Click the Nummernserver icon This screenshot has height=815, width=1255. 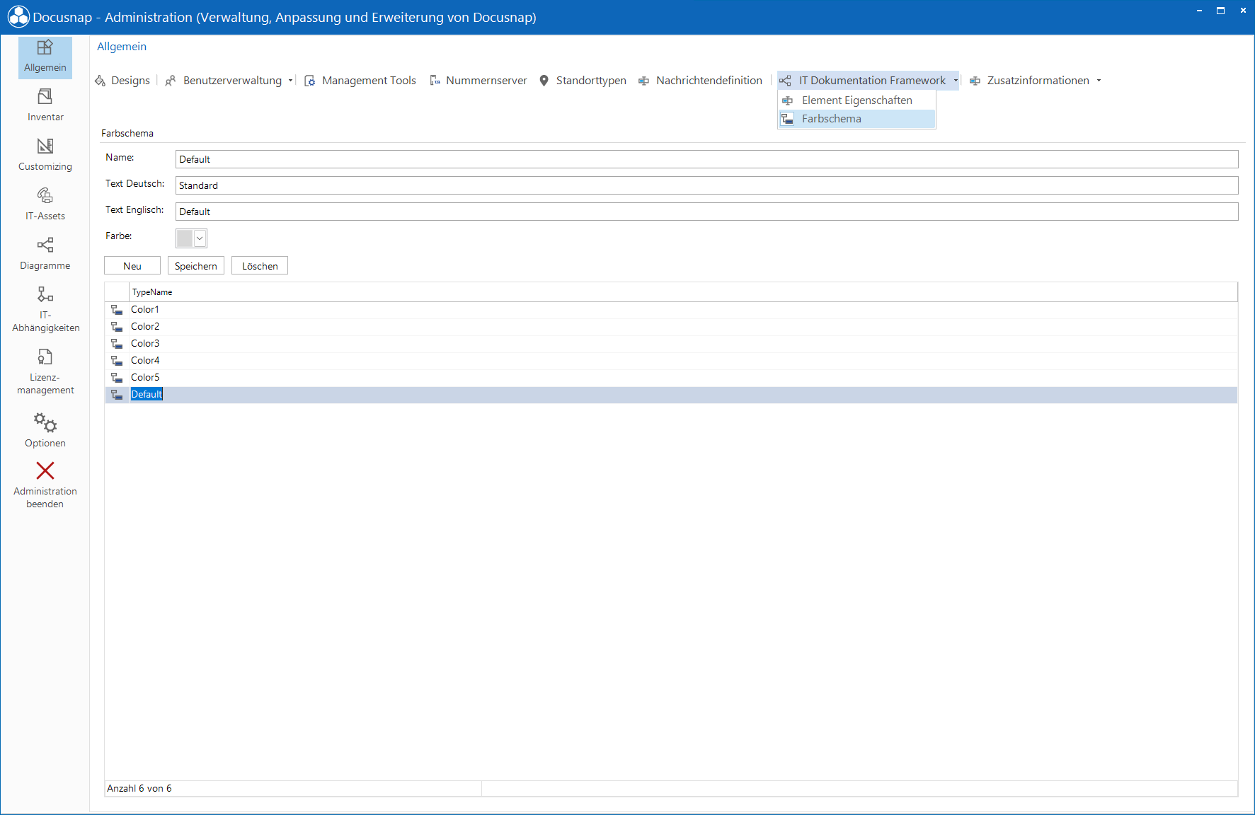(435, 81)
